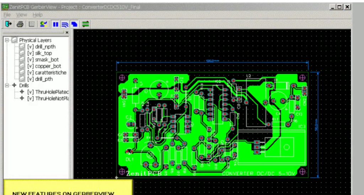Collapse the Physical Layers tree node

pyautogui.click(x=7, y=40)
